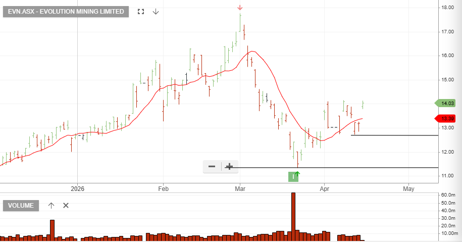Screen dimensions: 462x242
Task: Open the VOLUME indicator label
Action: point(21,205)
